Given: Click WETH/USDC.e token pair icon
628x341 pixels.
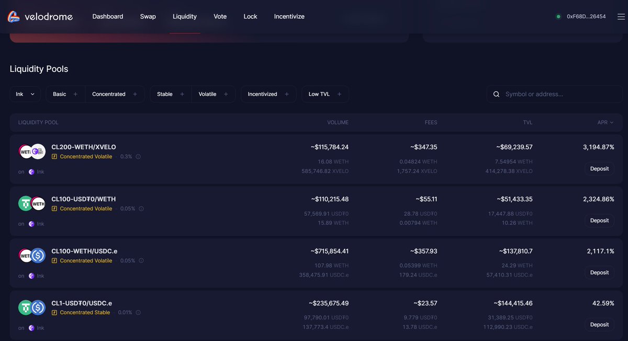Looking at the screenshot, I should [32, 256].
